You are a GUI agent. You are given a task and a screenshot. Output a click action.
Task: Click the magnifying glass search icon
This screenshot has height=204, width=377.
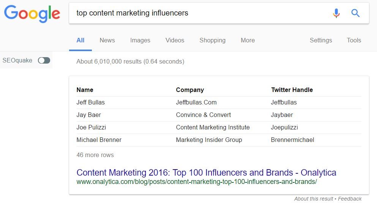point(355,13)
